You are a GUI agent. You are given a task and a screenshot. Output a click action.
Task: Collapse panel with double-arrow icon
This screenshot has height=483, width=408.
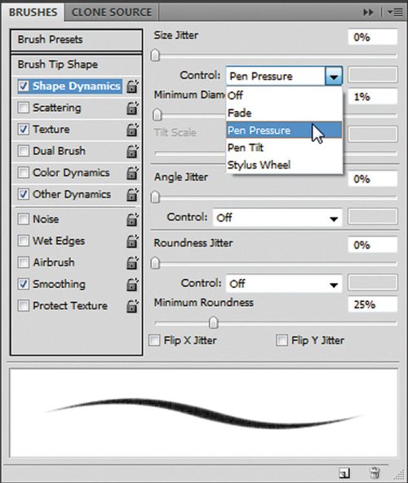[x=368, y=12]
